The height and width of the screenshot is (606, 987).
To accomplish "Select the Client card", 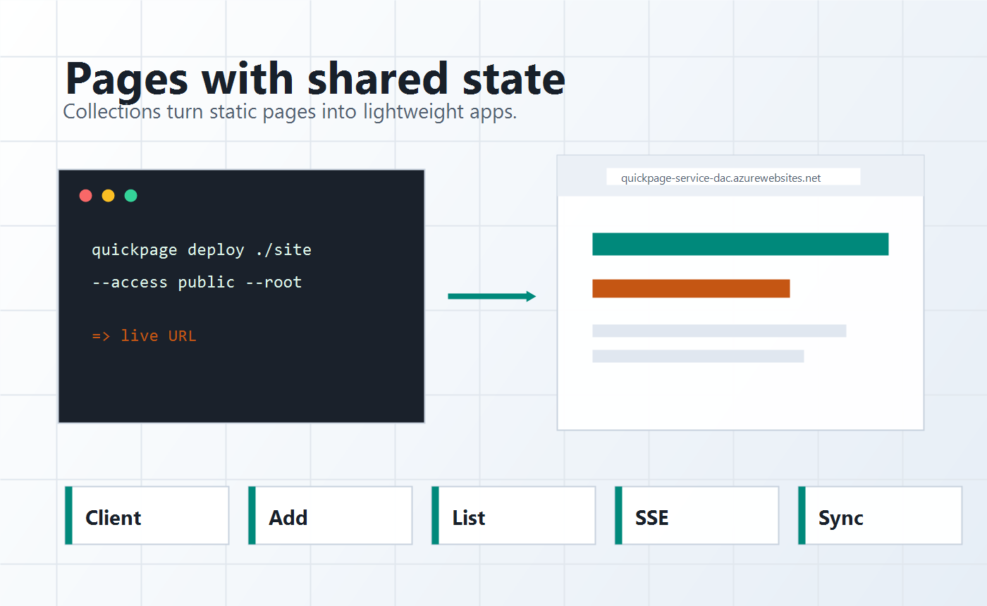I will [x=147, y=516].
